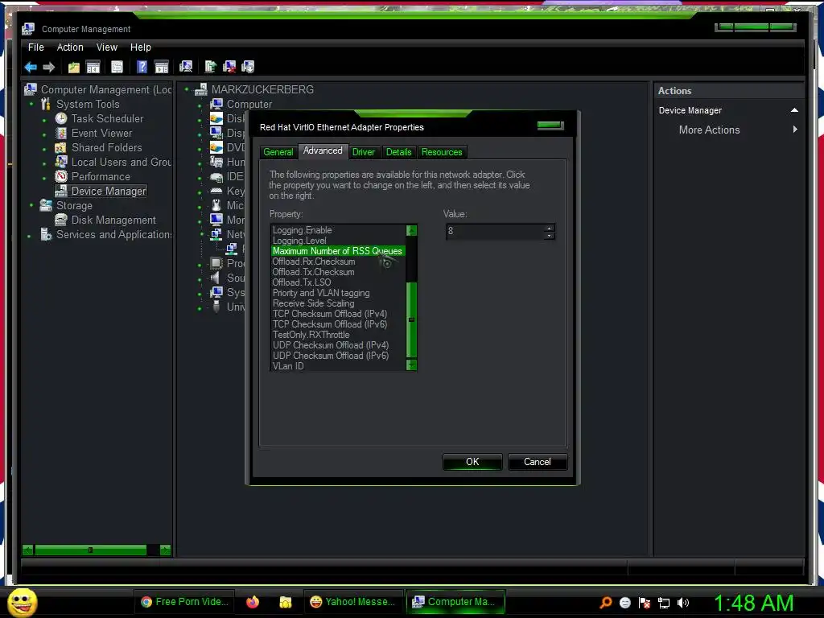Switch to the General tab

coord(278,152)
